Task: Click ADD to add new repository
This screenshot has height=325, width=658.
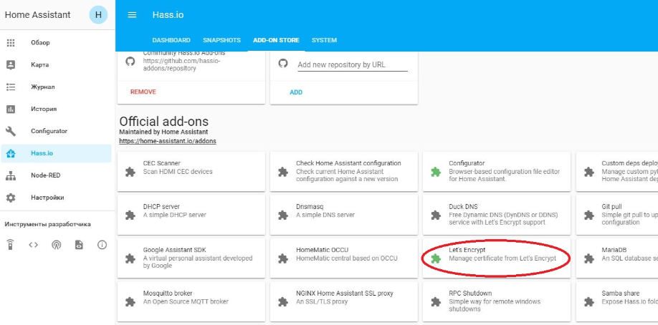Action: point(296,92)
